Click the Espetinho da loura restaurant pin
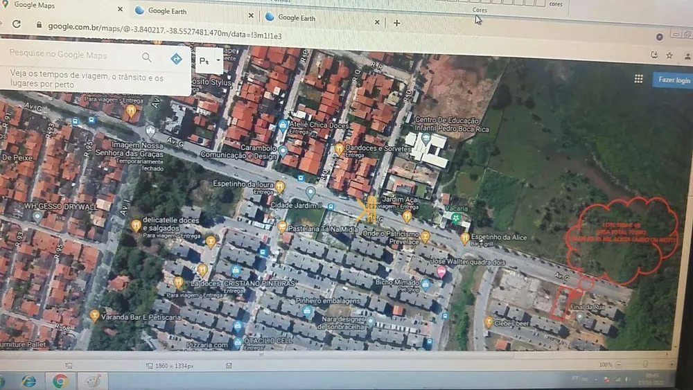 280,187
